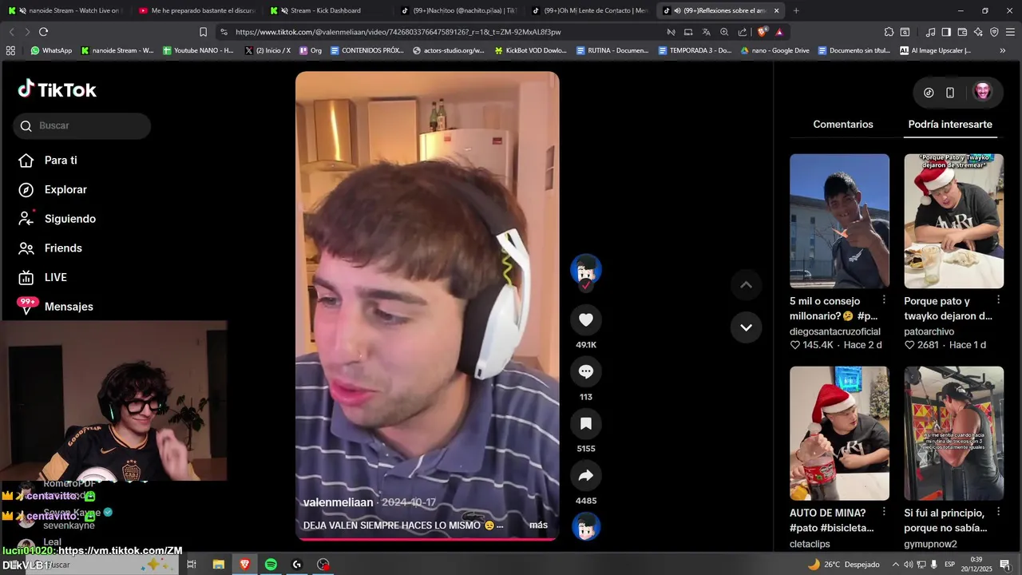Click the phone app icon in header
1022x575 pixels.
coord(950,93)
